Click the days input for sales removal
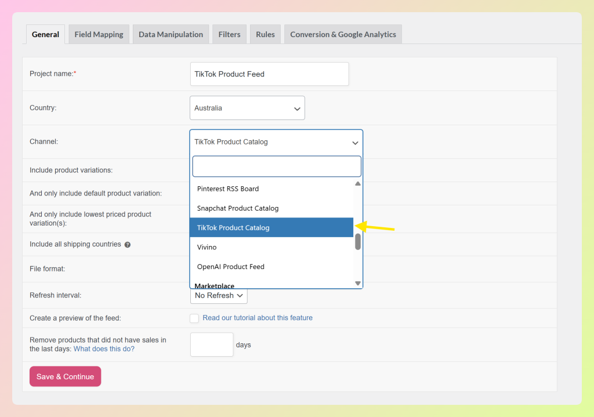Viewport: 594px width, 417px height. point(212,344)
